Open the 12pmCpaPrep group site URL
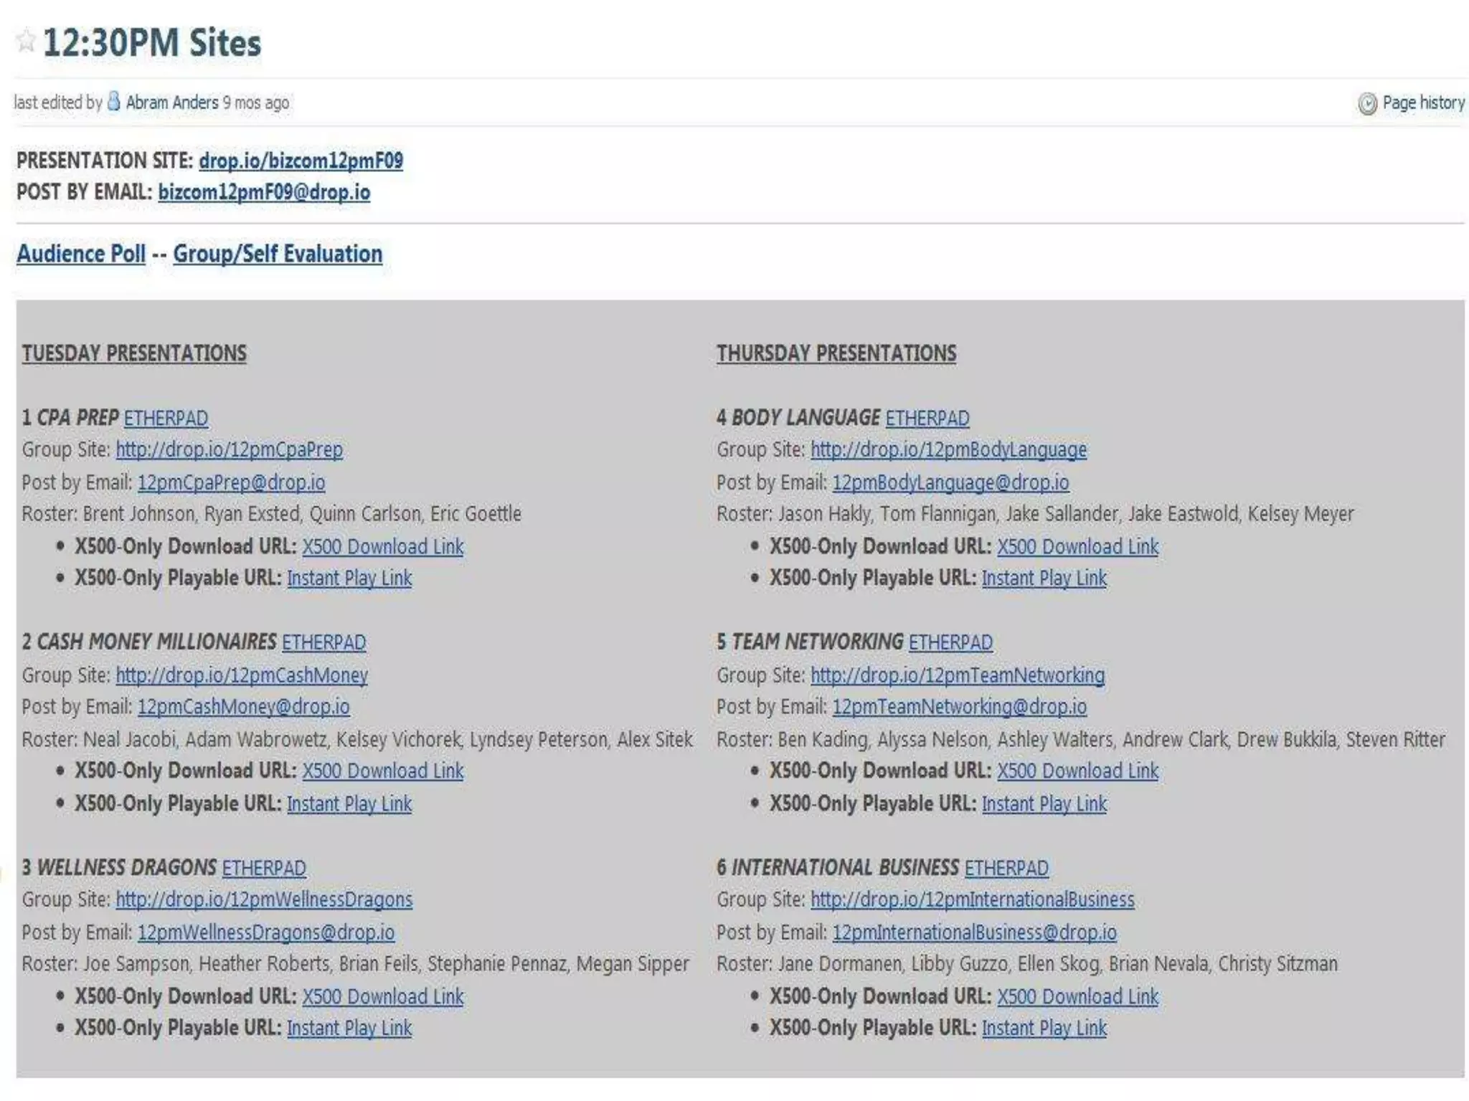Screen dimensions: 1469x1101 (x=229, y=450)
